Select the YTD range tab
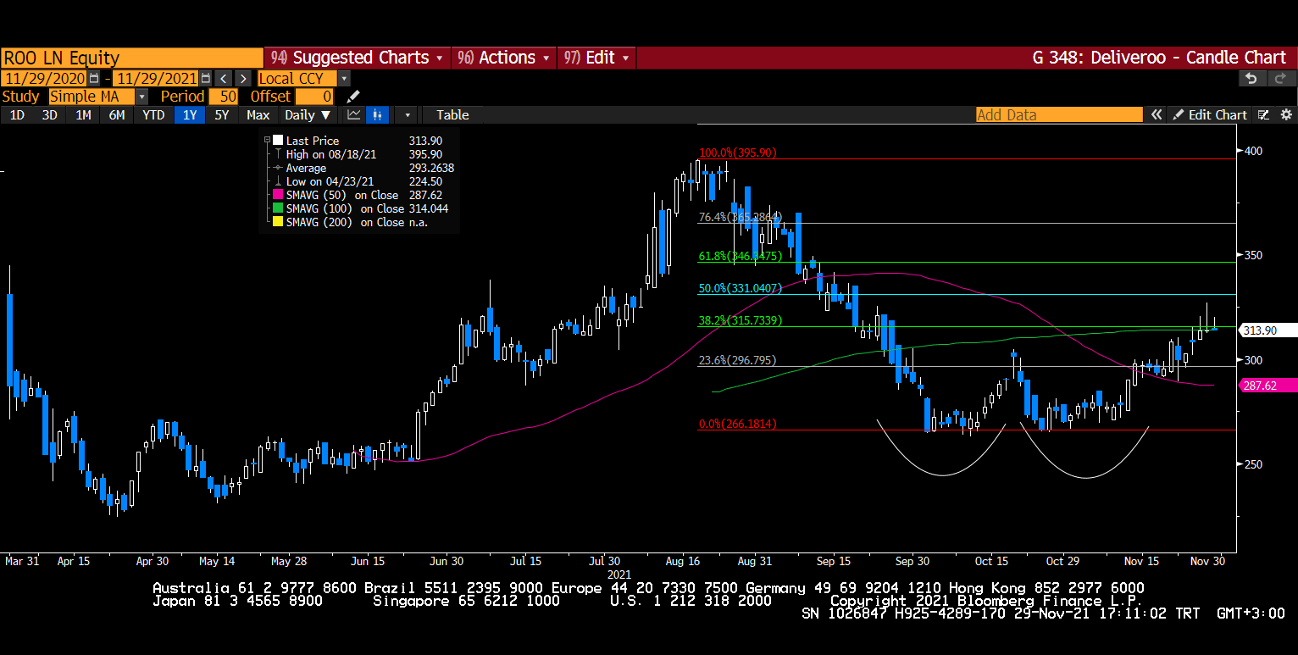1298x655 pixels. point(153,115)
